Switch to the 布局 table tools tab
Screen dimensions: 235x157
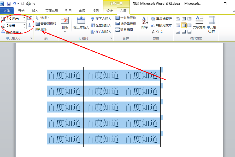coord(123,11)
